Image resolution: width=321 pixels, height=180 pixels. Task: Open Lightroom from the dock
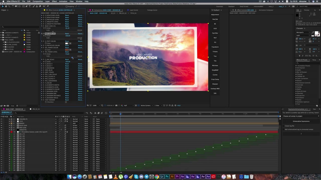click(162, 177)
